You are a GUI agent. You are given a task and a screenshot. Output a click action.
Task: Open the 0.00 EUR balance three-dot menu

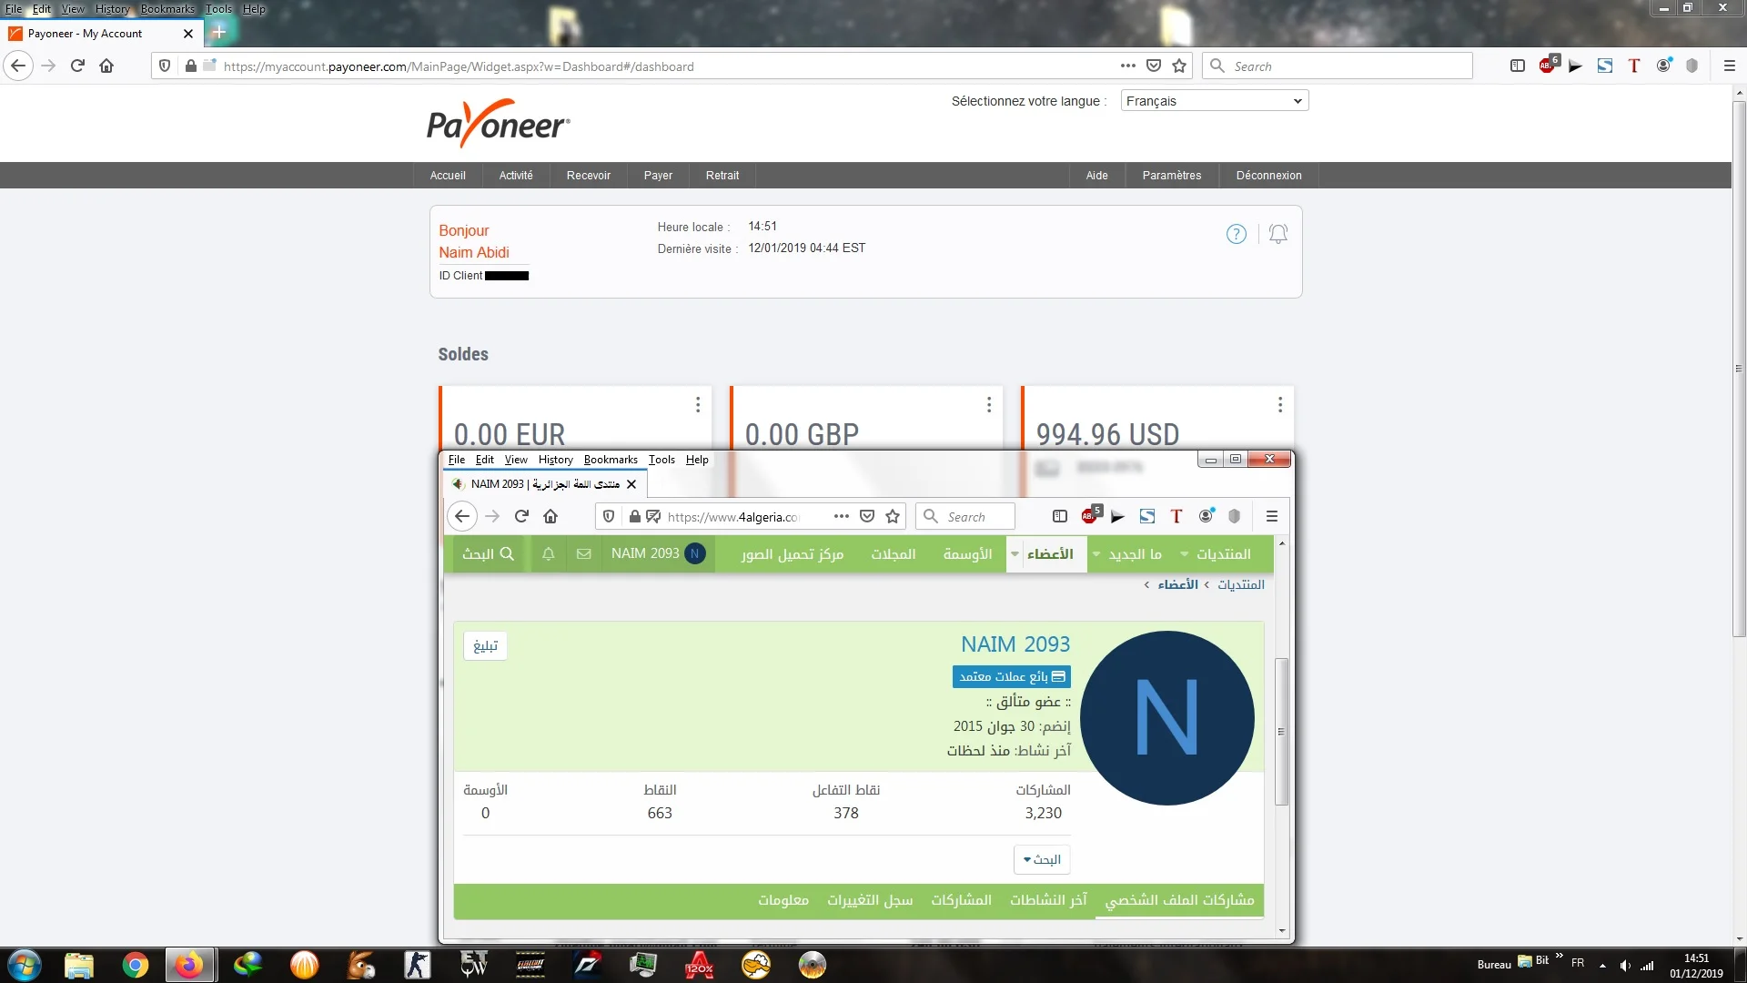697,404
